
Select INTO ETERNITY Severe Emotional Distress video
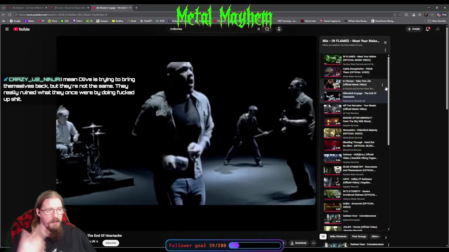tap(354, 195)
